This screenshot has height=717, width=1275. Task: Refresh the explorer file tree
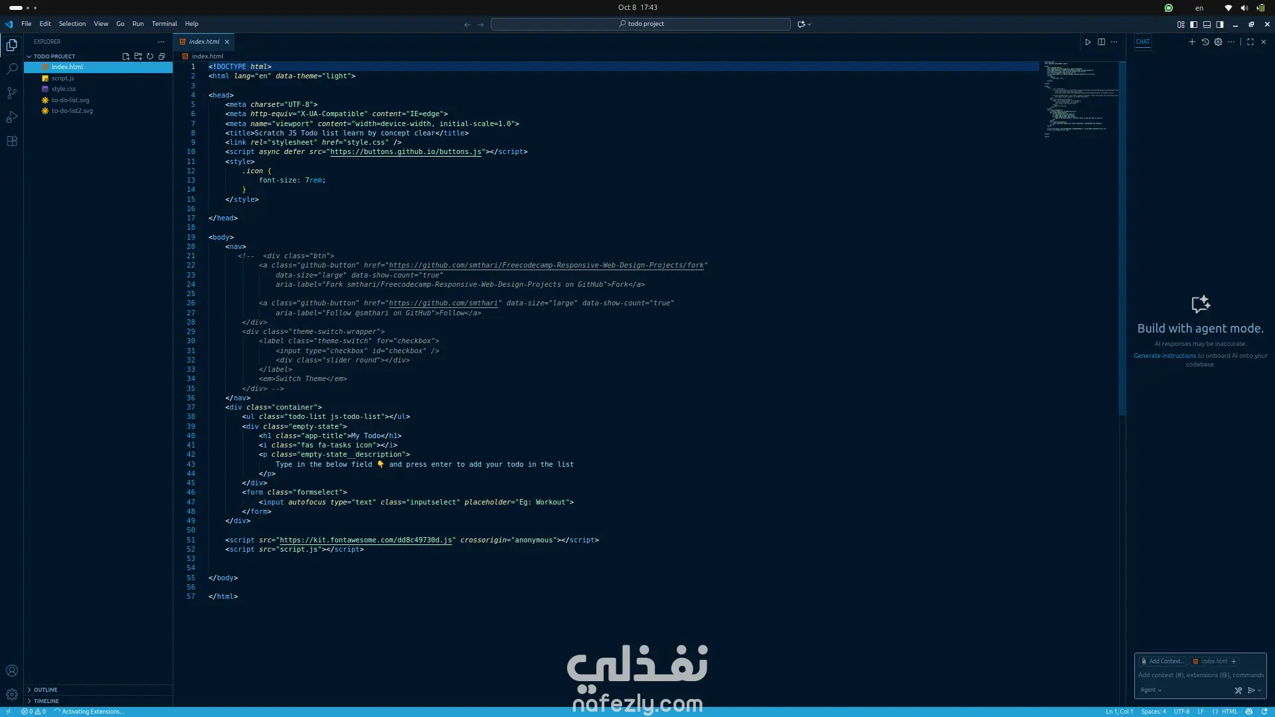point(150,56)
